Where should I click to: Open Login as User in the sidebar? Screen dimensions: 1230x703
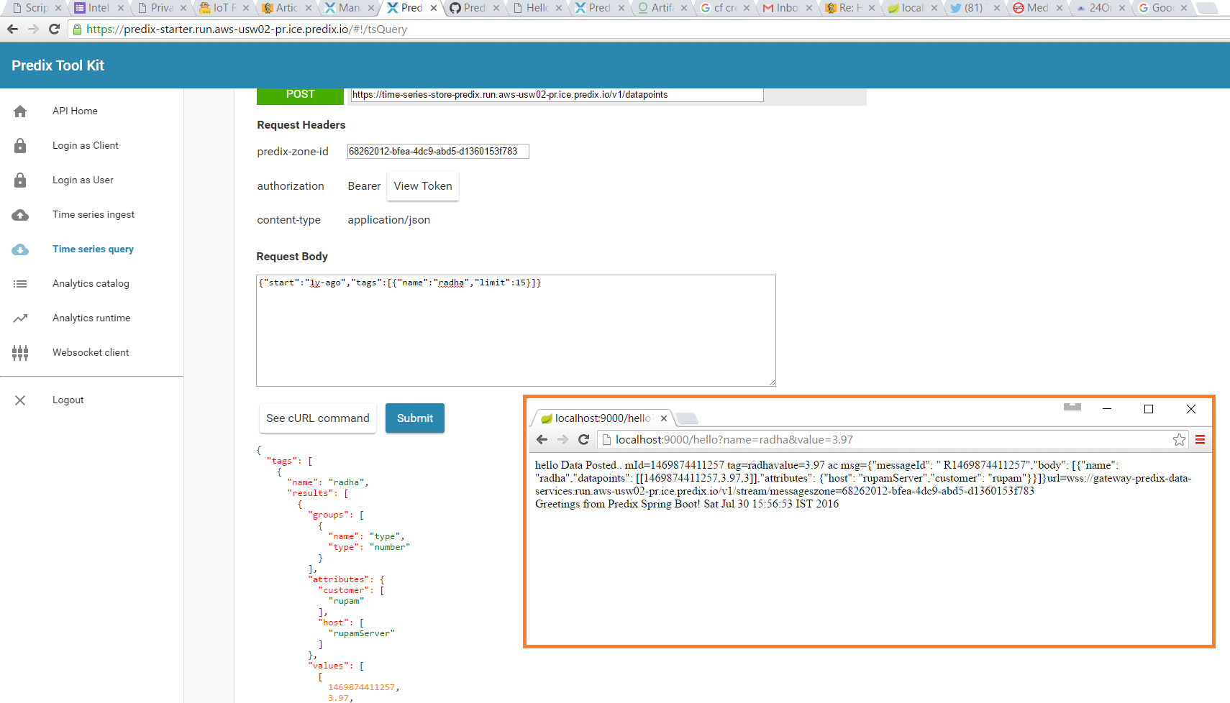pyautogui.click(x=83, y=180)
